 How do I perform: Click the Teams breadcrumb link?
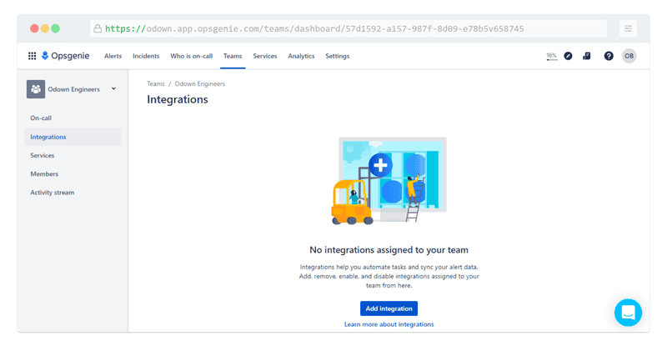(x=155, y=83)
